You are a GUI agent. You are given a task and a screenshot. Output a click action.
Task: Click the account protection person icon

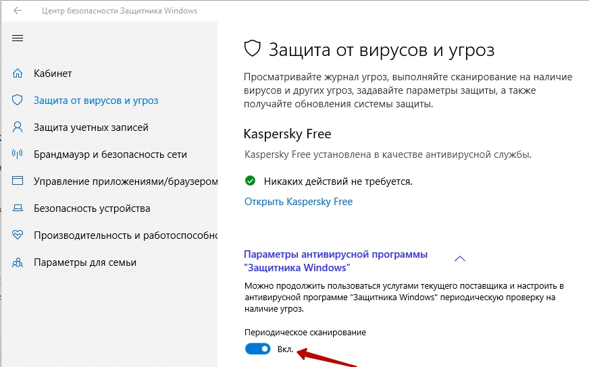point(18,128)
